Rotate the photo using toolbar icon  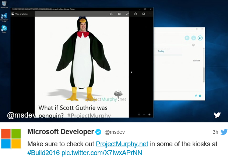tap(136, 14)
